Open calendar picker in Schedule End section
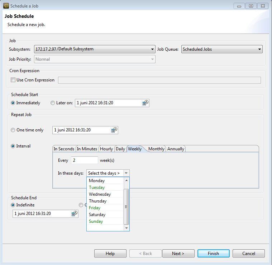272x265 pixels. 75,214
